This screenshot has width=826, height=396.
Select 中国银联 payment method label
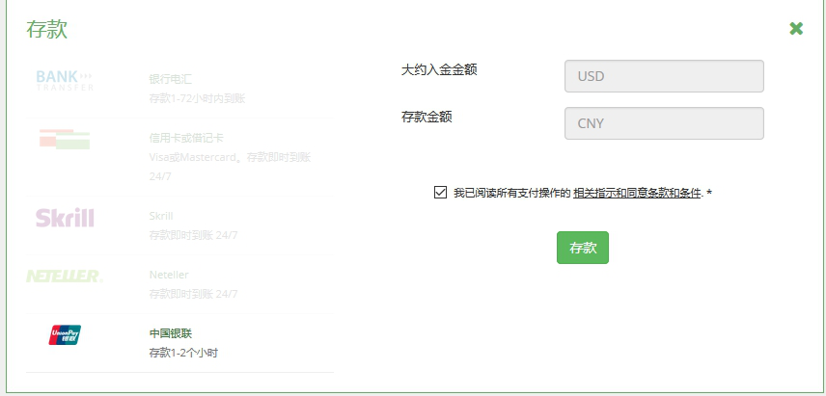point(170,333)
